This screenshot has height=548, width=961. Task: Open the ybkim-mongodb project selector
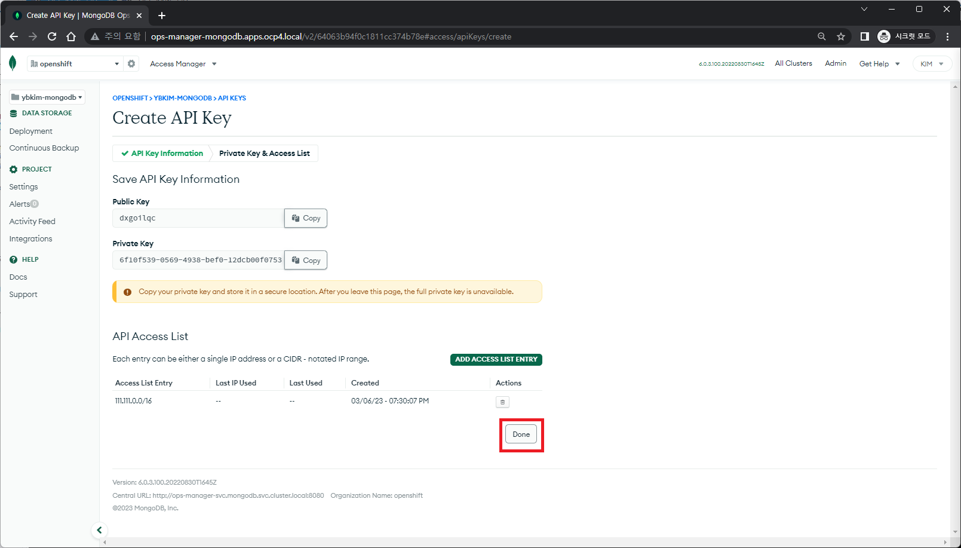(47, 97)
